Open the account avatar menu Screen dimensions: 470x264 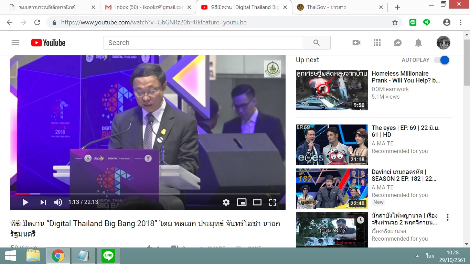(444, 43)
